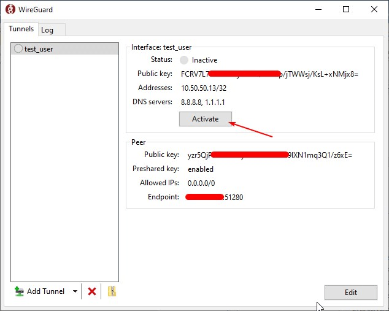Click the peer public key value
The image size is (389, 311).
click(269, 155)
